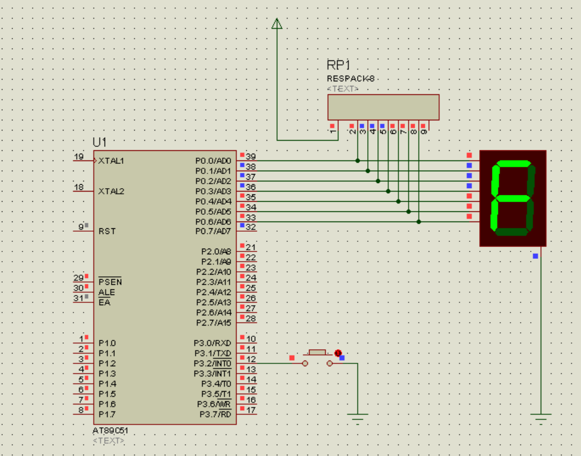Click RP1 pin 9 label
The image size is (581, 456).
(x=424, y=132)
